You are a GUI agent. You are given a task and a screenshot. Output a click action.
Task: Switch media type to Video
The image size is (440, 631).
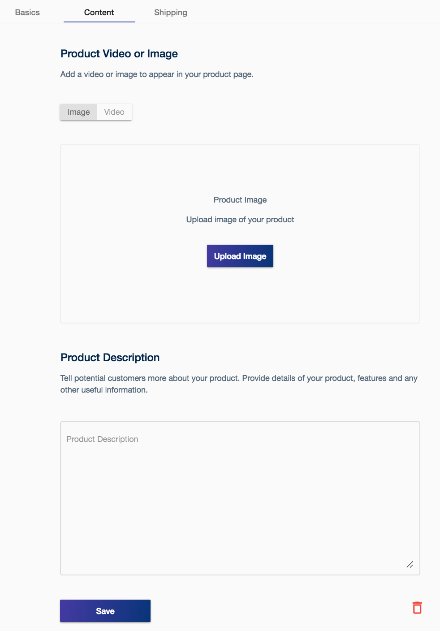114,112
